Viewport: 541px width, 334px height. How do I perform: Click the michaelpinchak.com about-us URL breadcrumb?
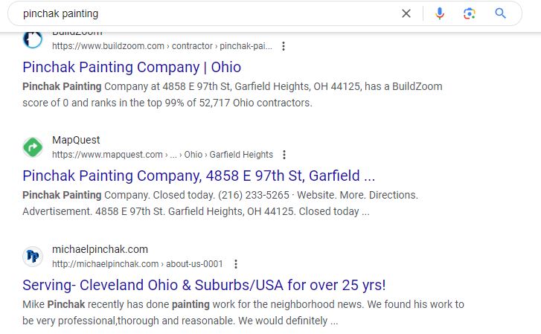pos(137,264)
